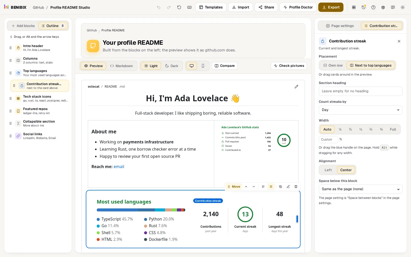This screenshot has width=411, height=257.
Task: Close the Contribution streak panel
Action: (x=399, y=41)
